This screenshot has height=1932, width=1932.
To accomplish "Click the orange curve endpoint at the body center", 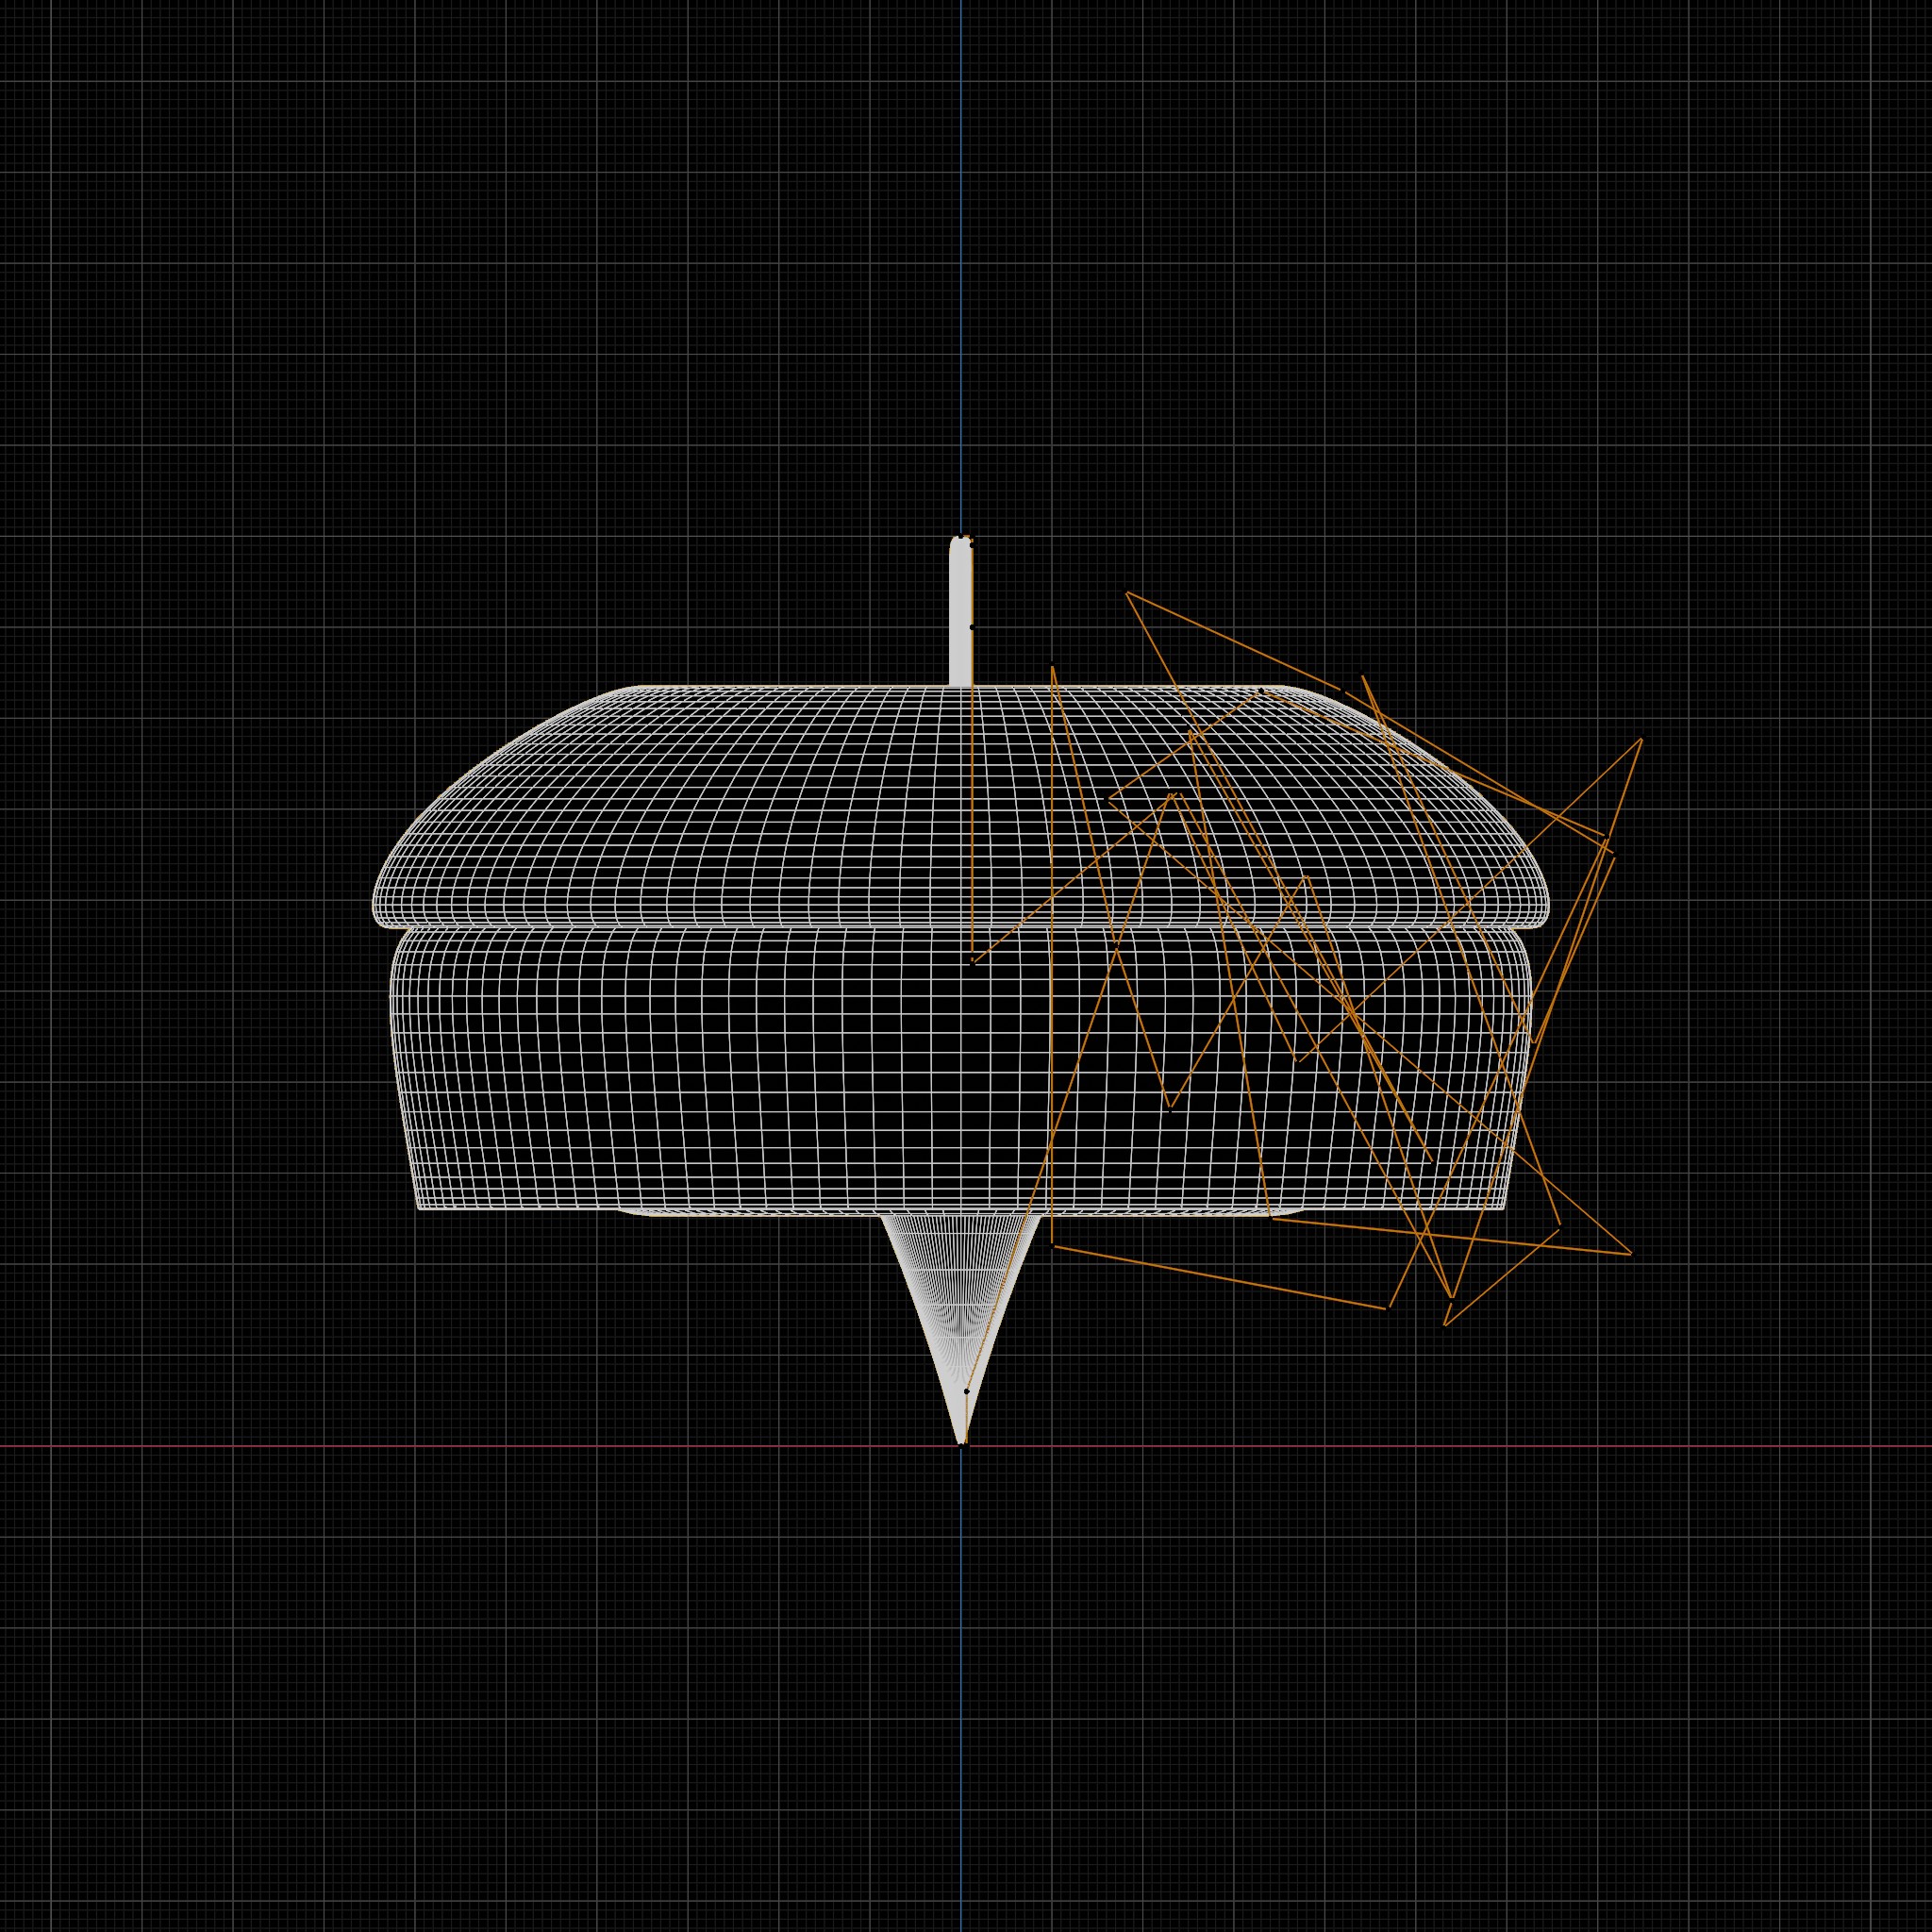I will coord(972,963).
